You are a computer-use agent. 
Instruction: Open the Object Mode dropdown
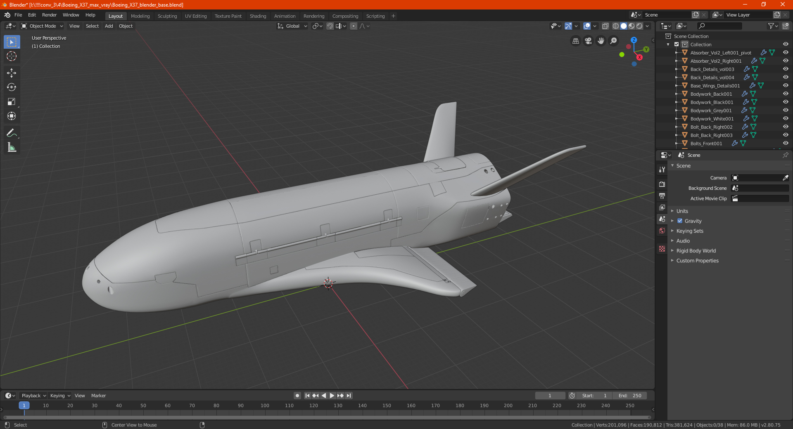point(42,26)
